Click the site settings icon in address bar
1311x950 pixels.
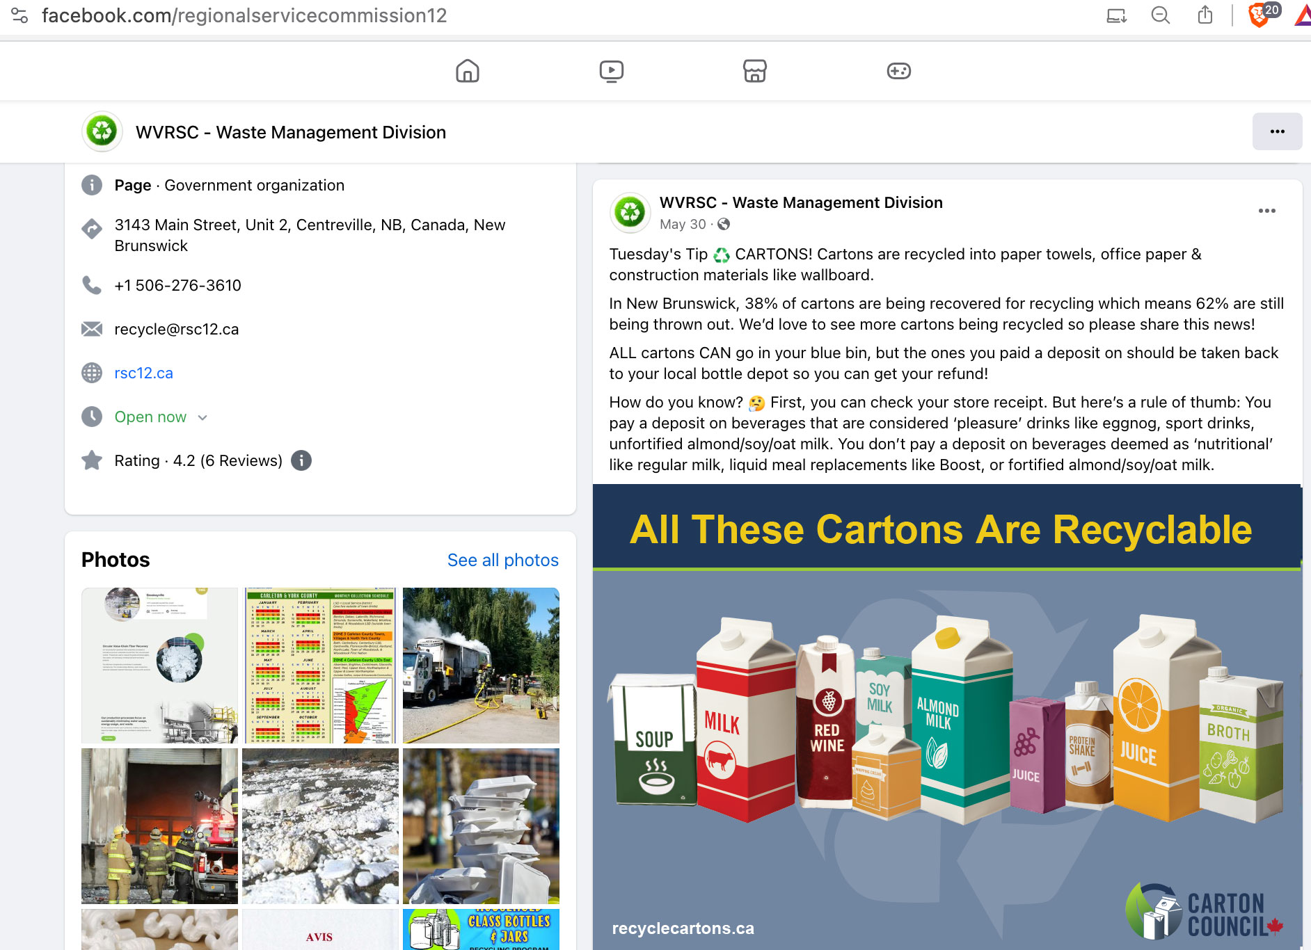(x=19, y=15)
